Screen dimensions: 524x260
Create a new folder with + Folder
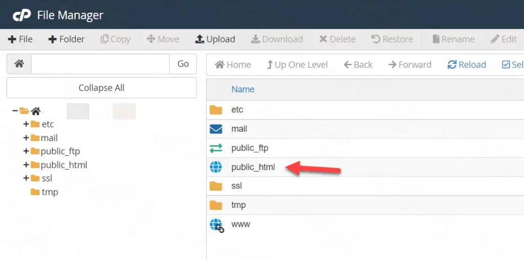(x=66, y=39)
